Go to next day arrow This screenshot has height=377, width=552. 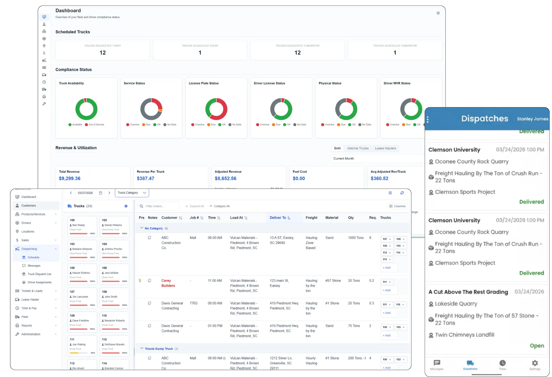tap(109, 193)
